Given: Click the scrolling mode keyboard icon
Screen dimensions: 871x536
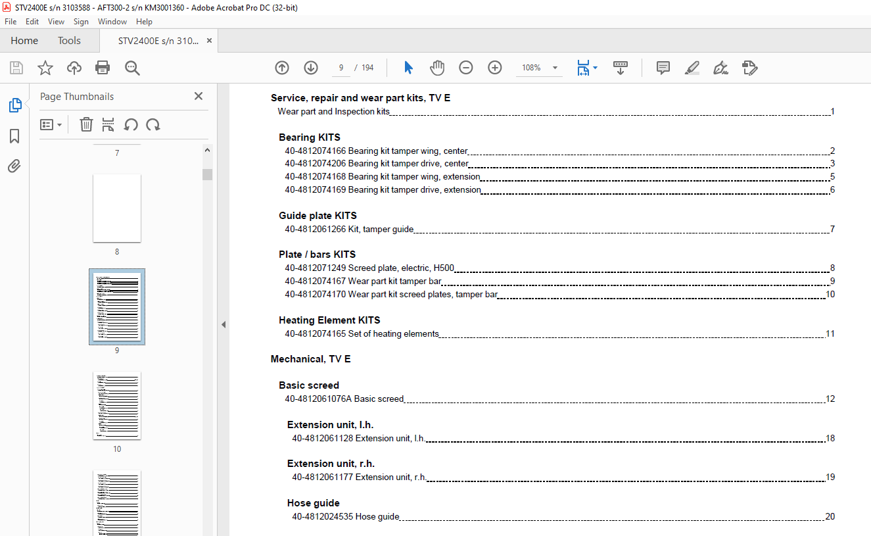Looking at the screenshot, I should coord(621,68).
